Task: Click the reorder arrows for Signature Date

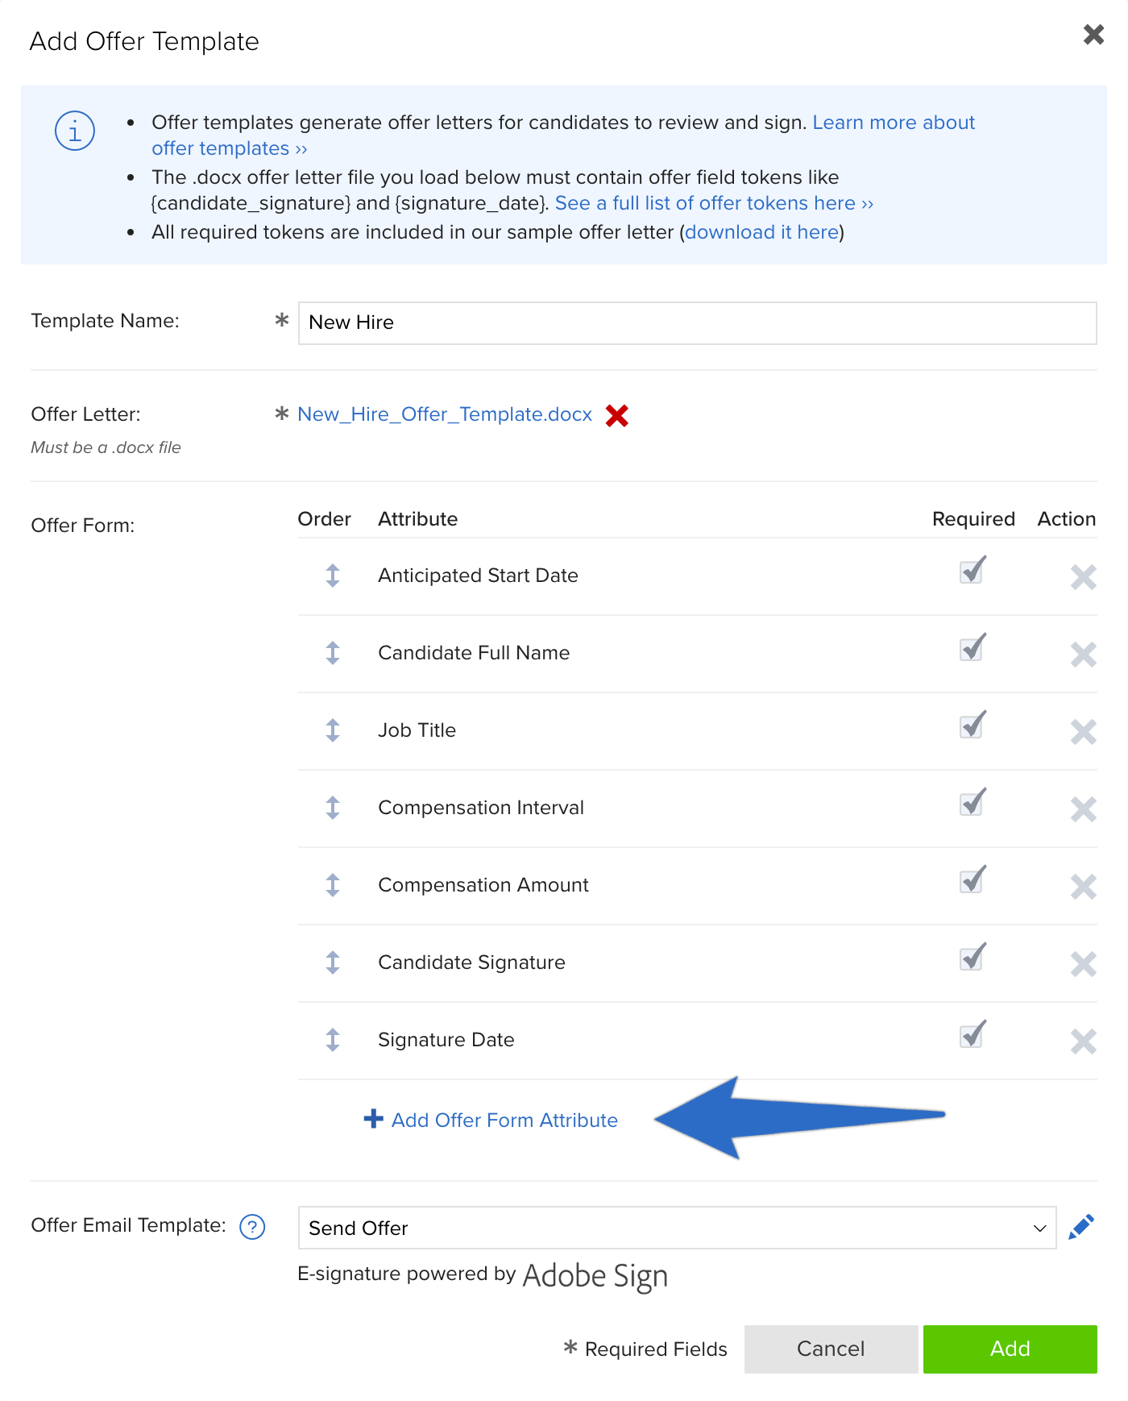Action: tap(333, 1040)
